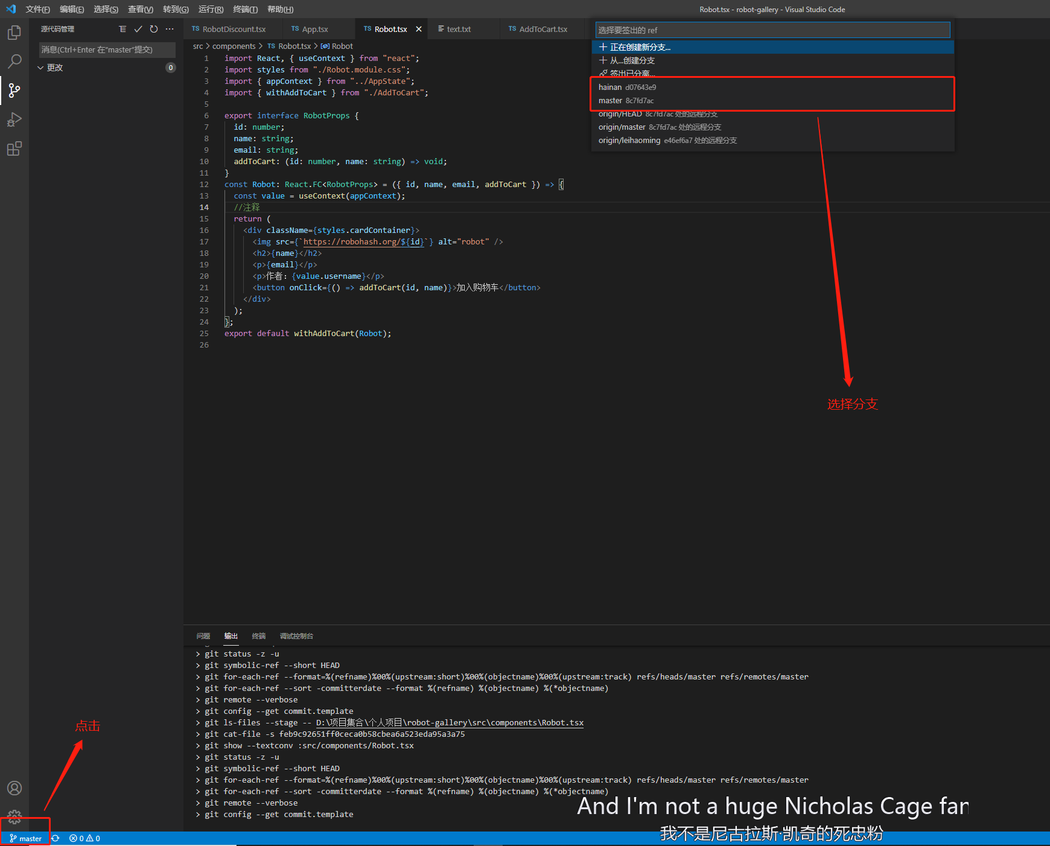1050x846 pixels.
Task: Expand the components breadcrumb
Action: (234, 46)
